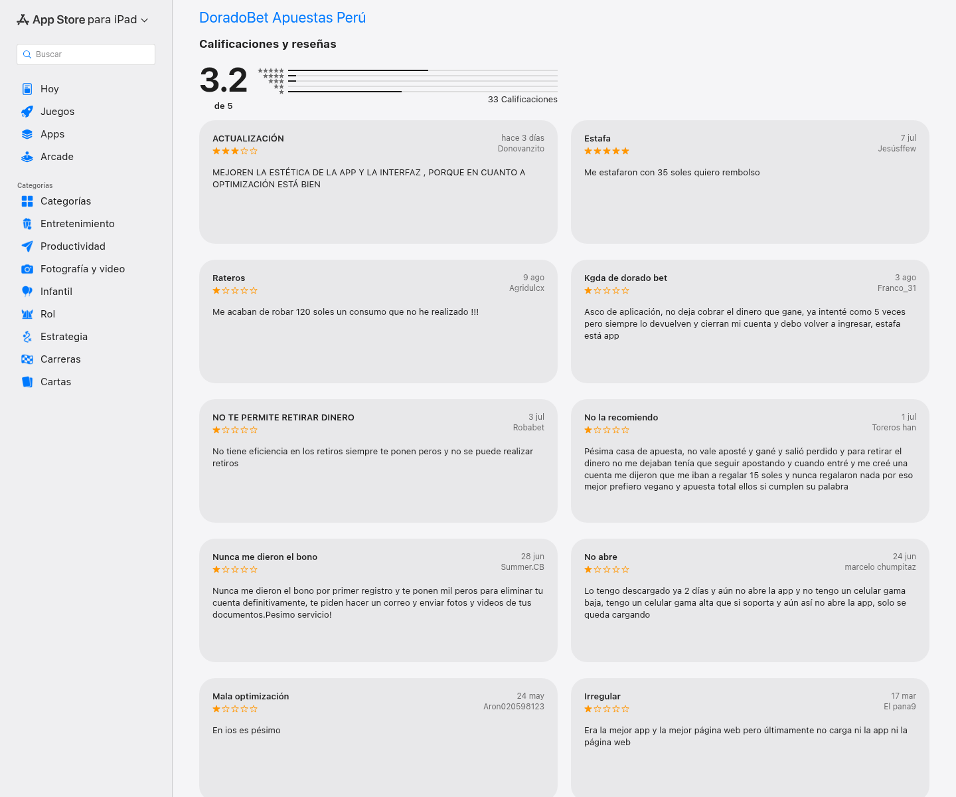956x797 pixels.
Task: Open the Hoy section icon
Action: coord(27,89)
